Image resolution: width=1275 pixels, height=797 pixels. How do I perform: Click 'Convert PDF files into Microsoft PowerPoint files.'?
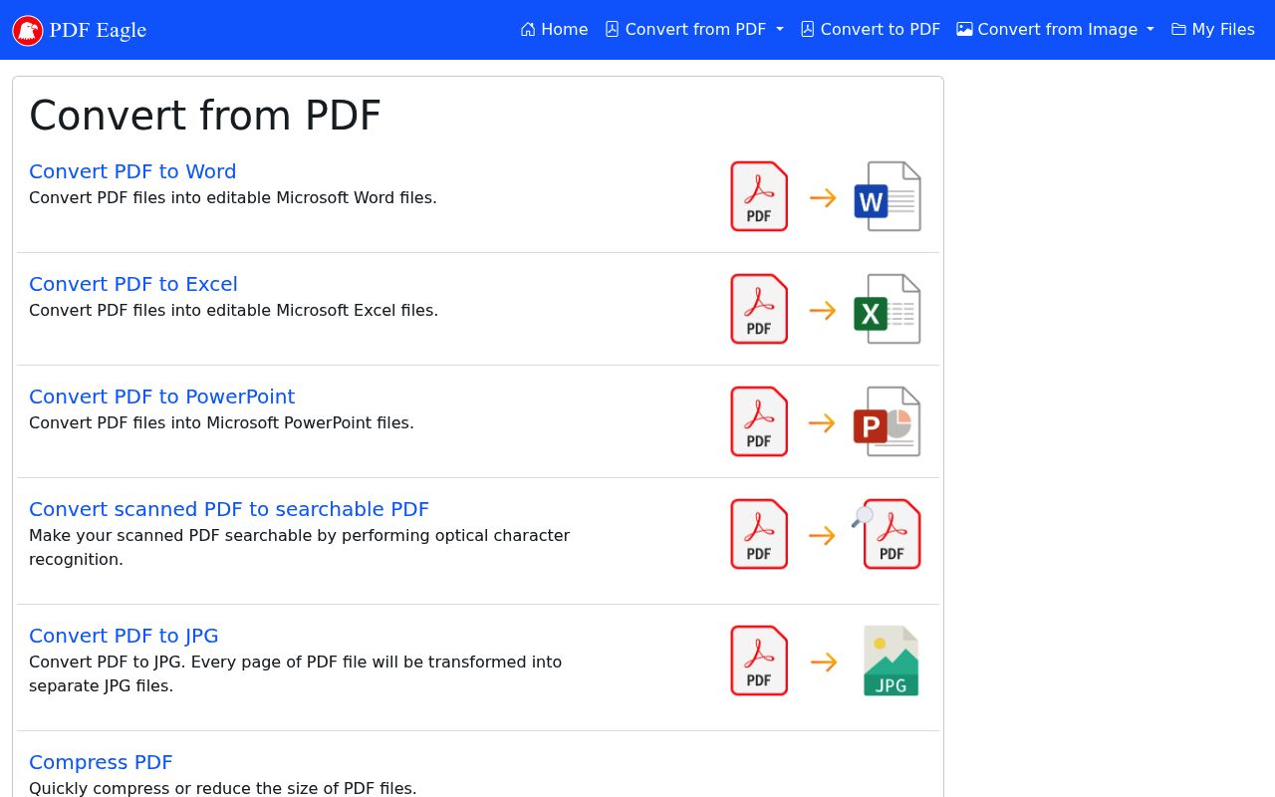click(221, 422)
